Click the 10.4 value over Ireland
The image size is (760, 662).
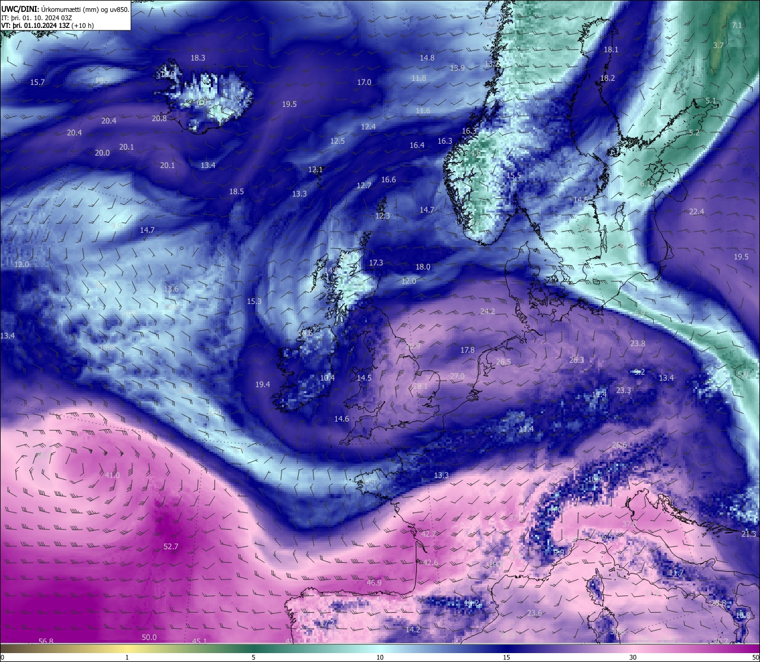(x=327, y=378)
